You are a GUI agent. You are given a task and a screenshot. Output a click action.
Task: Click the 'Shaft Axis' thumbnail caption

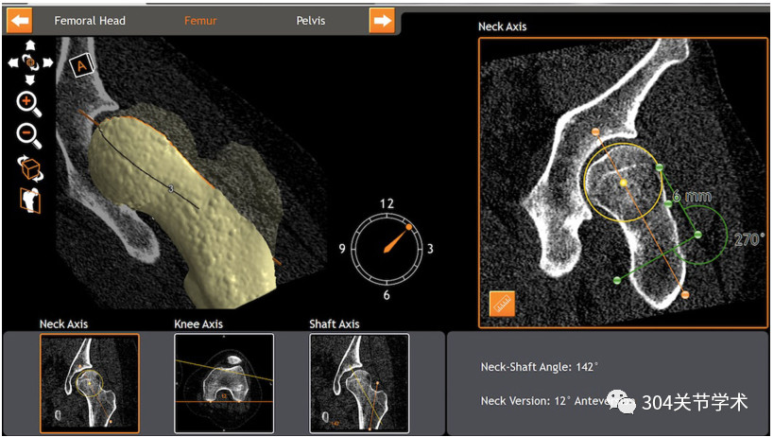pos(335,324)
